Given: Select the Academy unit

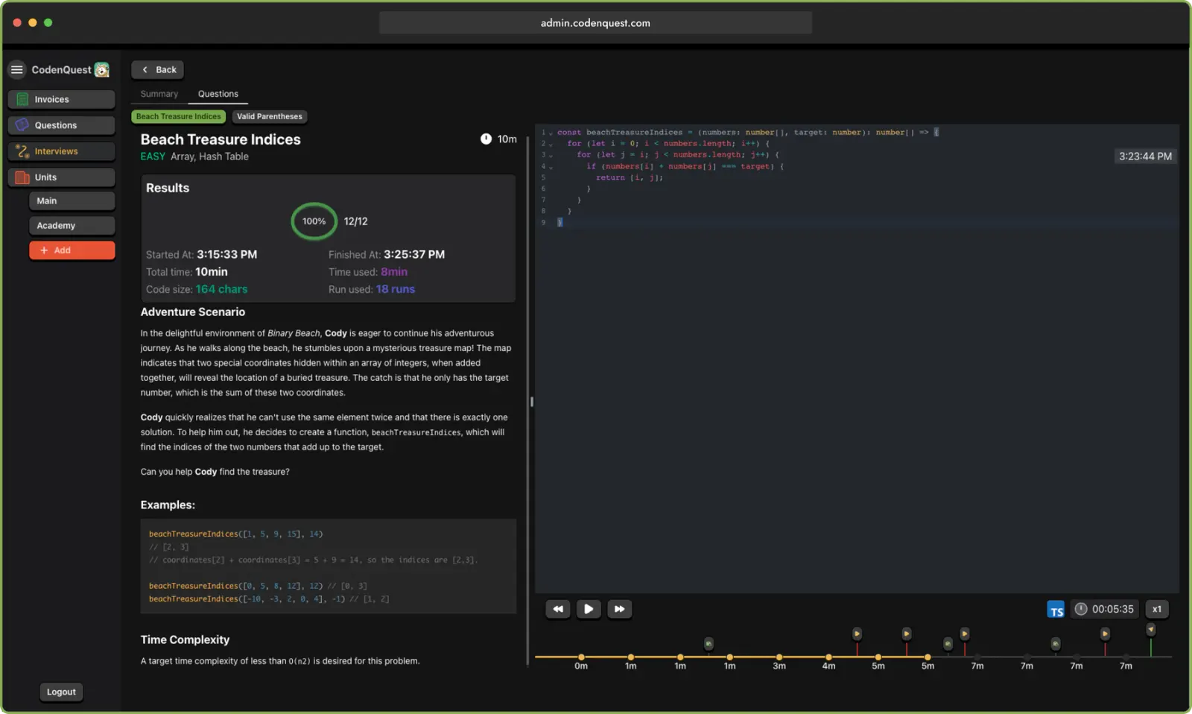Looking at the screenshot, I should pyautogui.click(x=72, y=226).
